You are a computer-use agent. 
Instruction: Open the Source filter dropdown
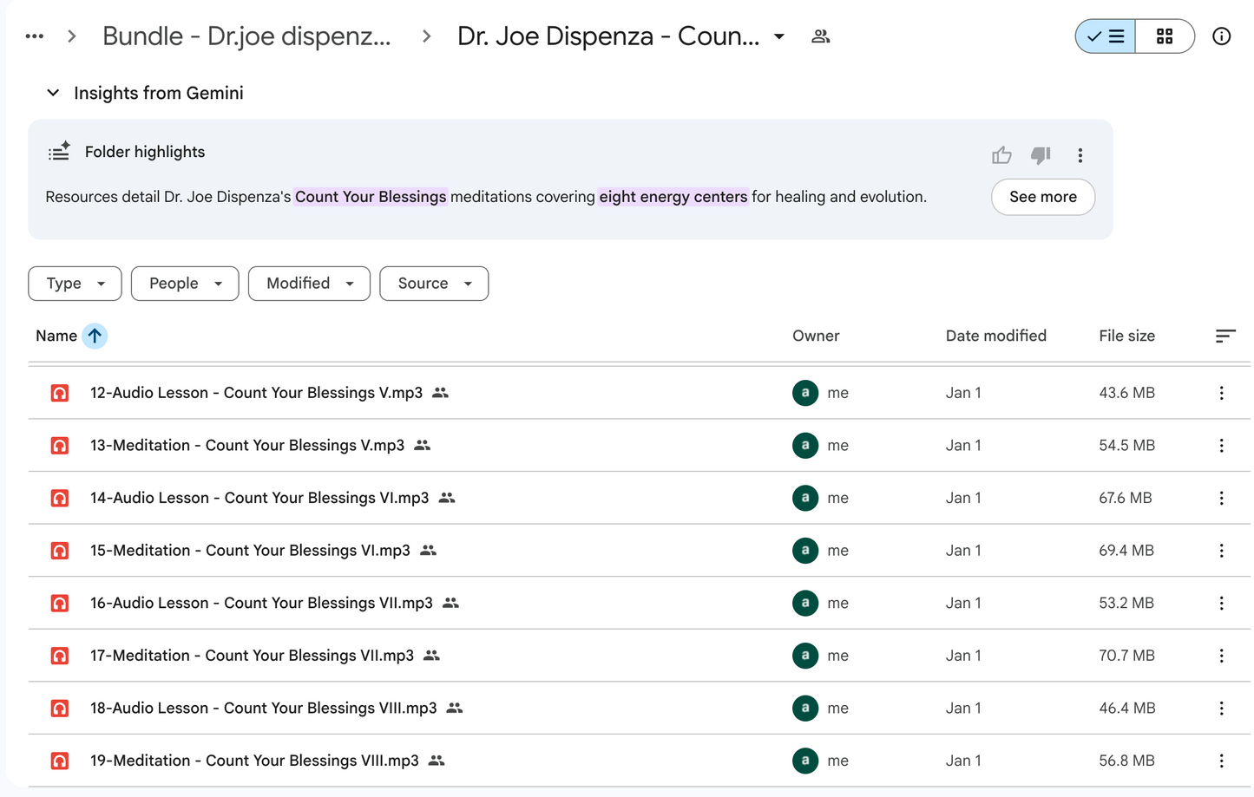click(434, 284)
